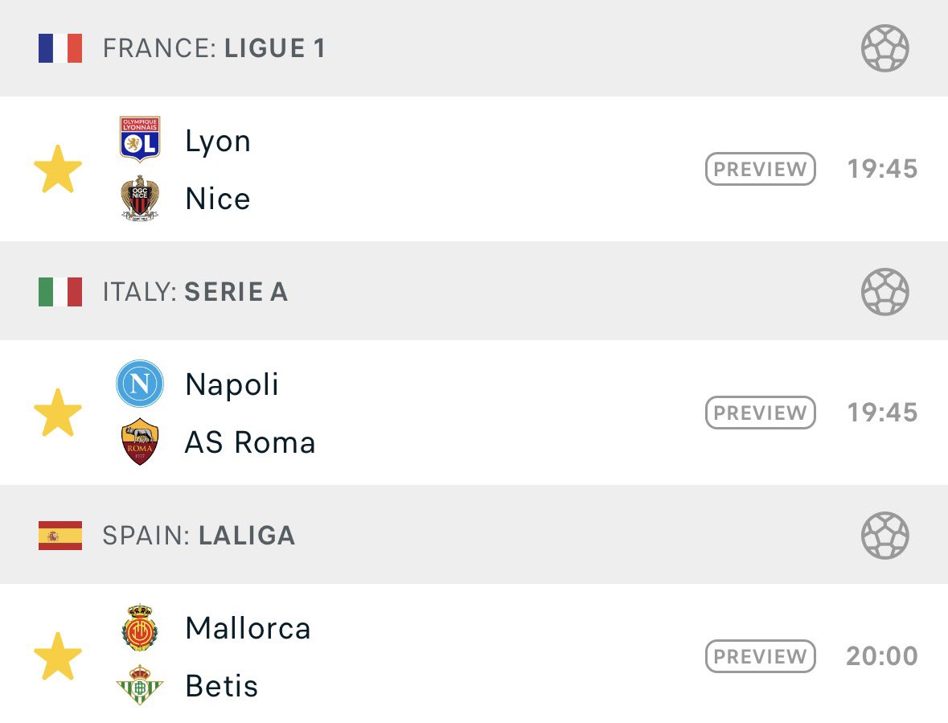Click the Napoli club logo
Image resolution: width=948 pixels, height=723 pixels.
click(140, 384)
